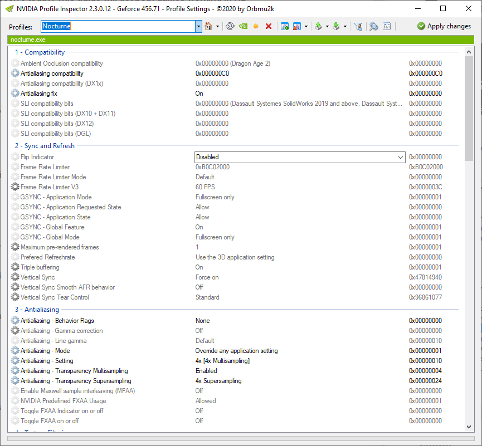This screenshot has width=482, height=446.
Task: Click the 4x [4x Multisampling] value
Action: pos(222,361)
